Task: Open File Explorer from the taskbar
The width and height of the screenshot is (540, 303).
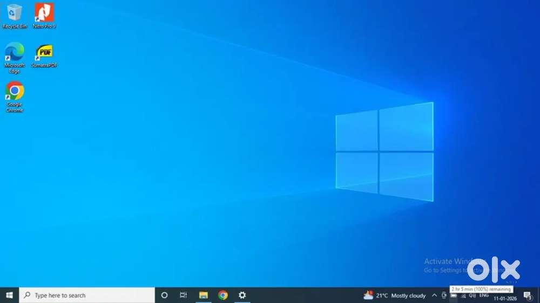Action: (204, 295)
